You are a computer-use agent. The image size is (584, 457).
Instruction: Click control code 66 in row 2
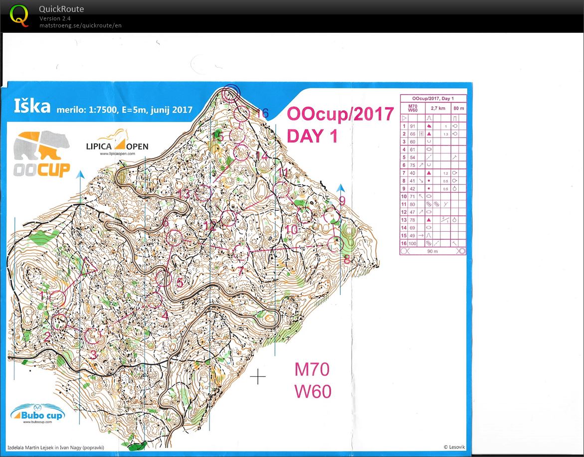tap(412, 134)
